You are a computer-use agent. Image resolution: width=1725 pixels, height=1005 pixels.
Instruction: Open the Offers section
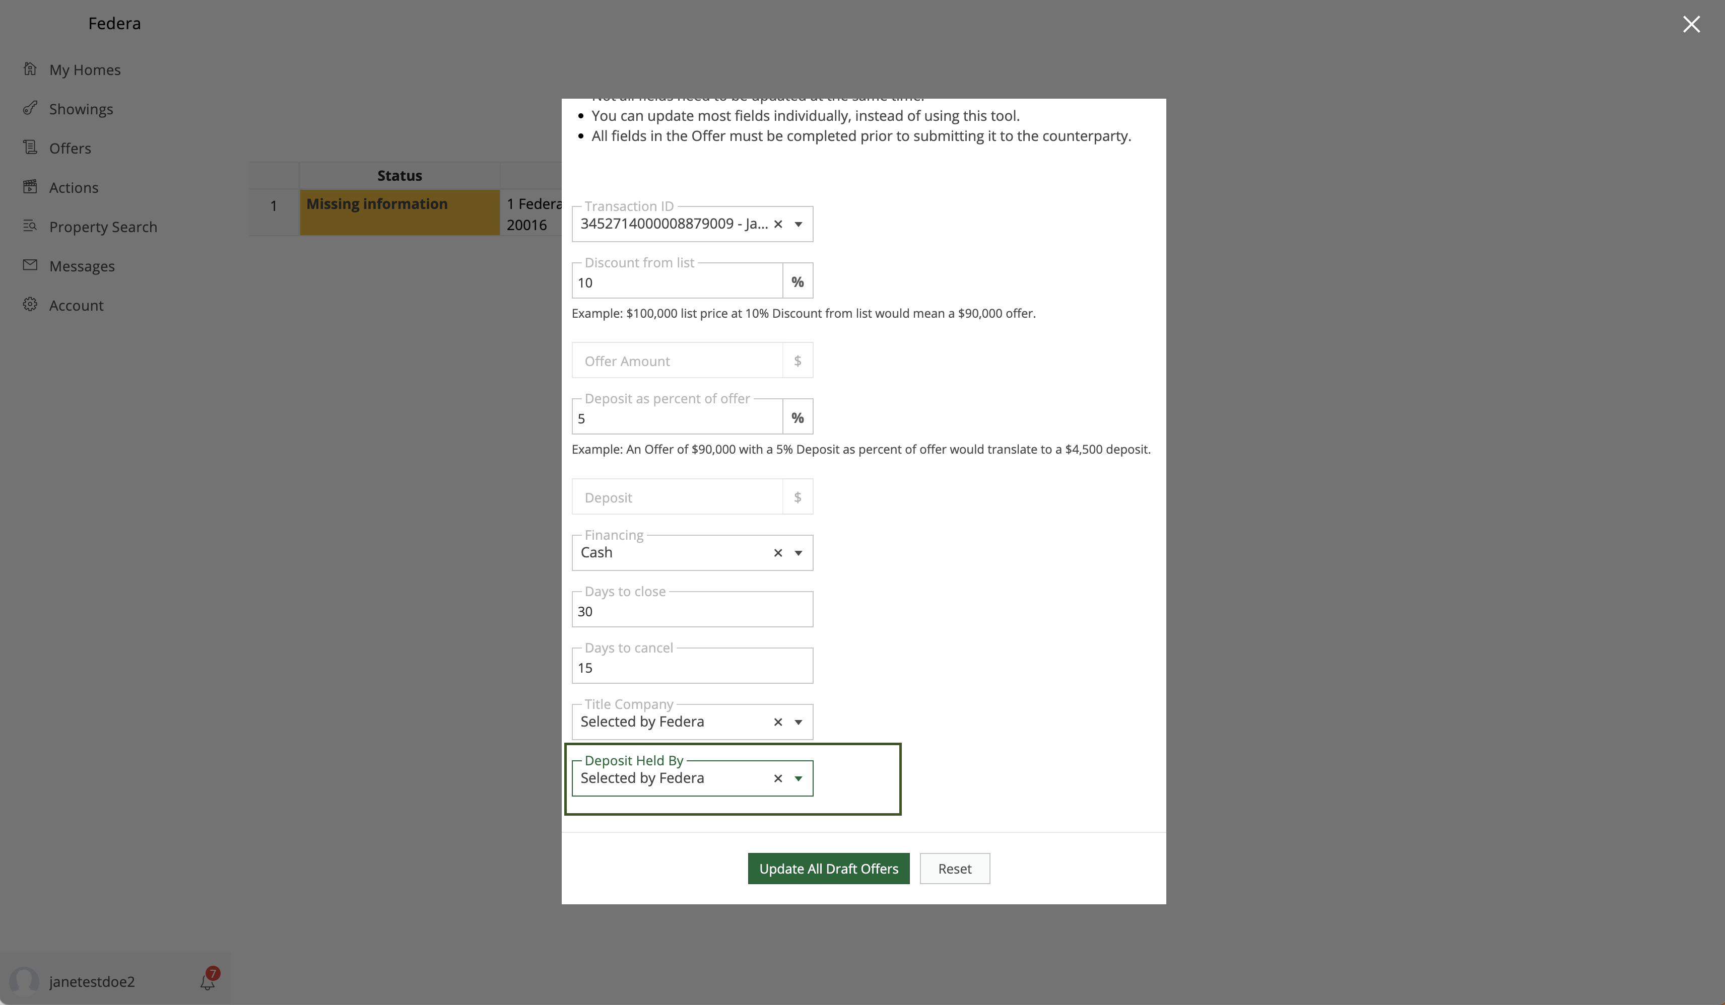click(70, 149)
